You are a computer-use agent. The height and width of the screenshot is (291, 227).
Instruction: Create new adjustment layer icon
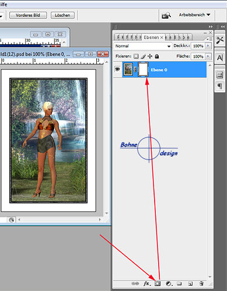[169, 283]
